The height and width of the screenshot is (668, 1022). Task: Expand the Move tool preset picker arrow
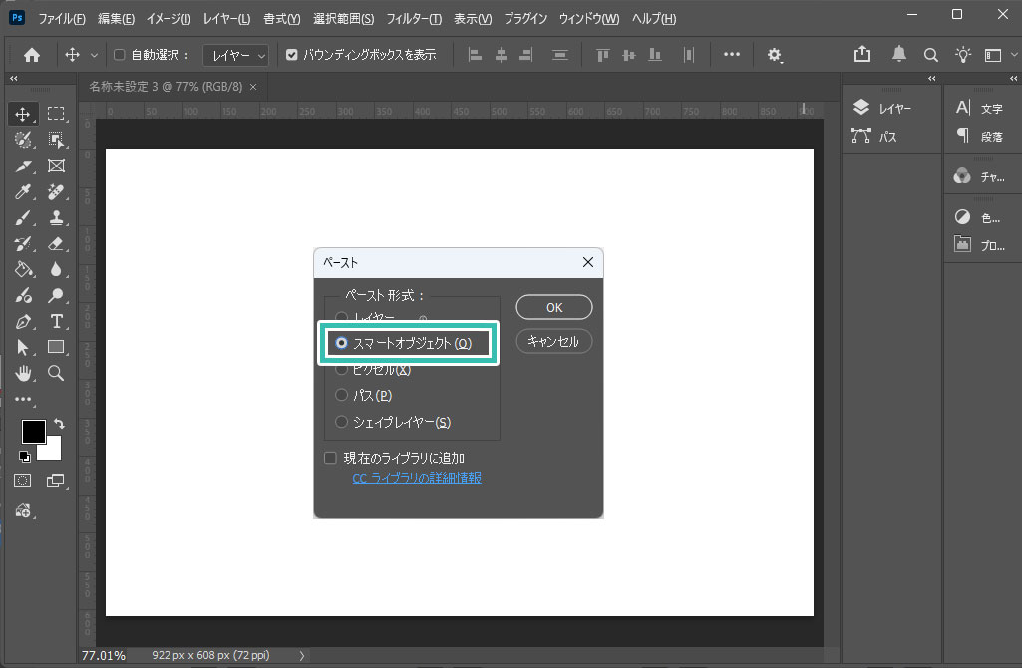click(95, 55)
